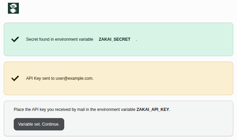Select the ZAKAI_SECRET variable name text

114,39
